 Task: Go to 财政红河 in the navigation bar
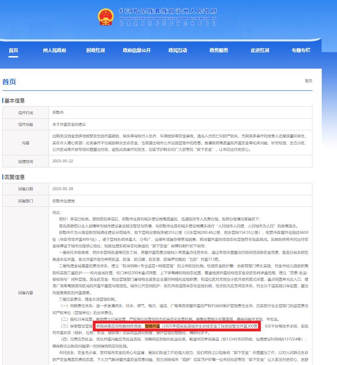(x=95, y=51)
